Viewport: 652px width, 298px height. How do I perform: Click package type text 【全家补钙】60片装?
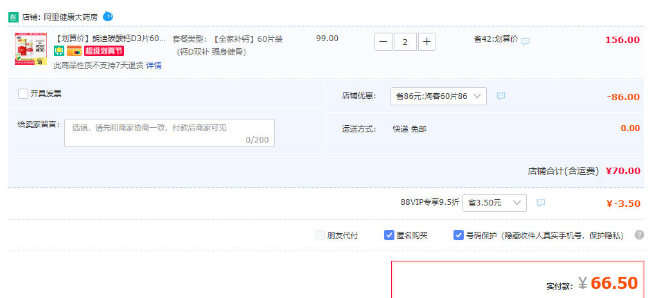tap(248, 39)
